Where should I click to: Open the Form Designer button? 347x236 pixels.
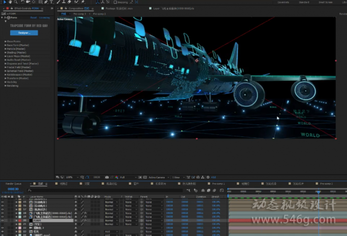click(x=24, y=33)
